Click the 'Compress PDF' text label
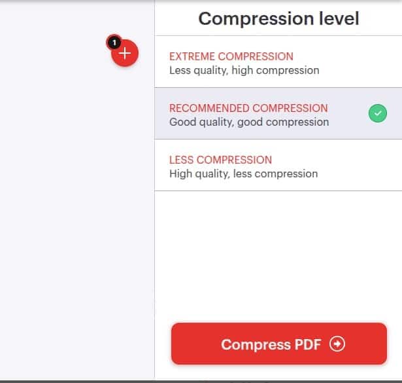This screenshot has height=383, width=402. point(271,344)
